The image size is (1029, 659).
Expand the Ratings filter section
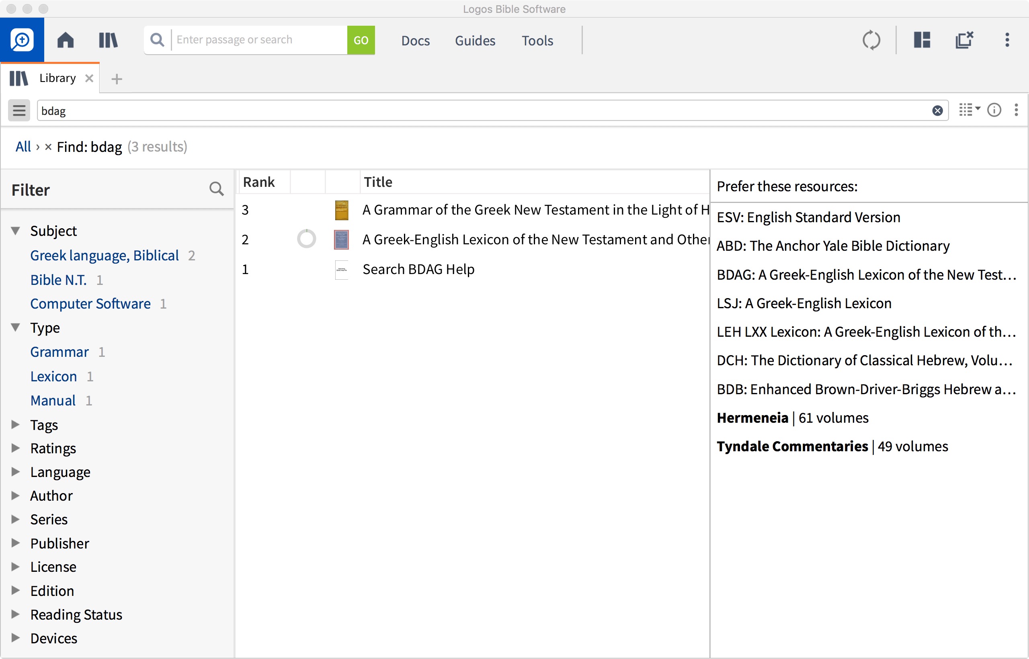pos(15,448)
